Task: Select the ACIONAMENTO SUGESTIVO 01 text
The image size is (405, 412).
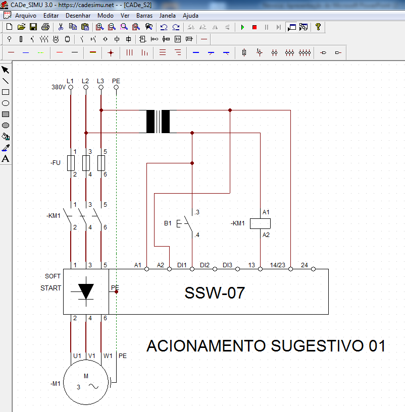Action: click(266, 345)
